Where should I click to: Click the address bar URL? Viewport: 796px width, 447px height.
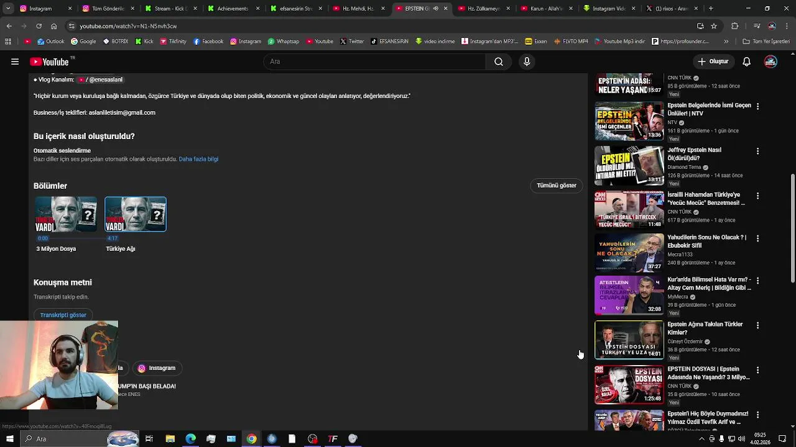pos(128,26)
